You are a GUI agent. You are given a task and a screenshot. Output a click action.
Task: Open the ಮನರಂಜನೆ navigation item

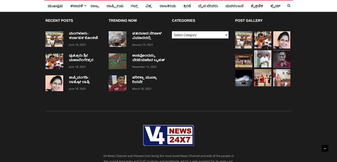[234, 6]
